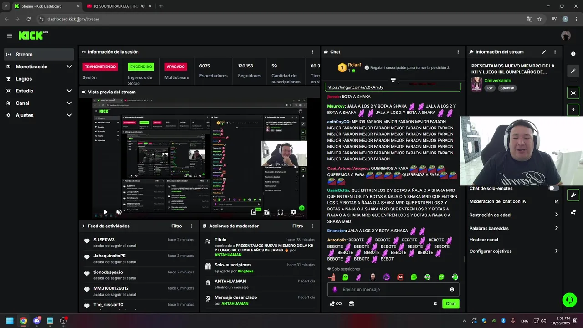The image size is (583, 328).
Task: Reload the page in the browser
Action: [28, 19]
